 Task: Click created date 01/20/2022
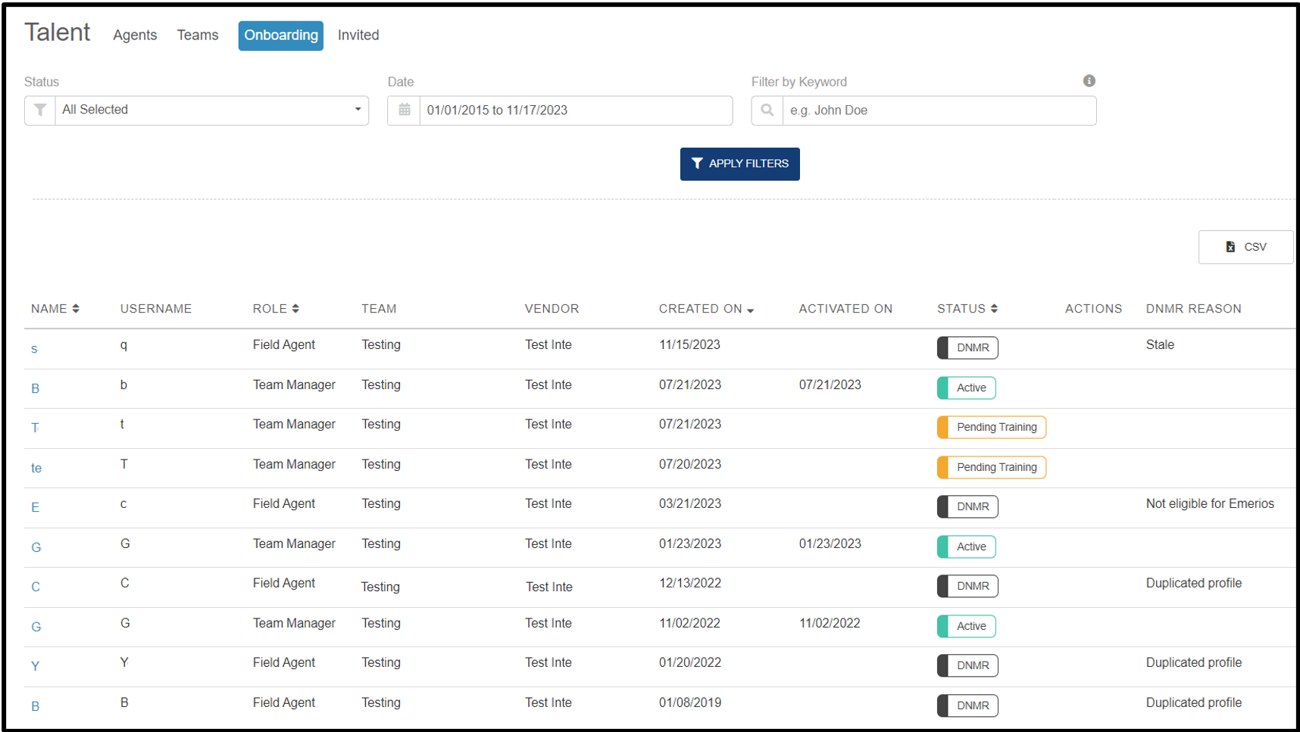coord(689,663)
